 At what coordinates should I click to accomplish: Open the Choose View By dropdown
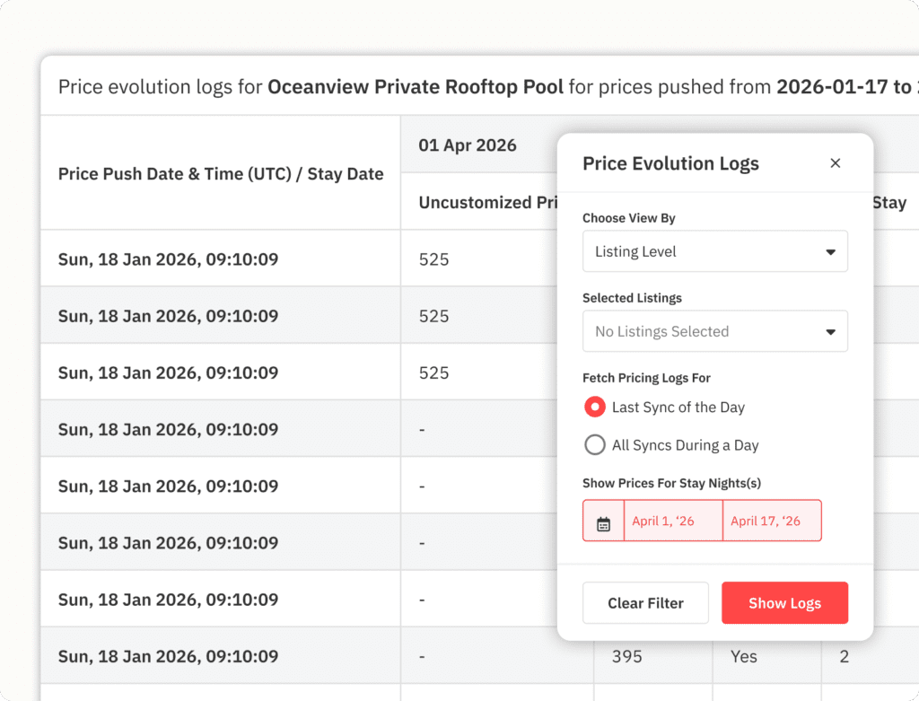(x=714, y=252)
